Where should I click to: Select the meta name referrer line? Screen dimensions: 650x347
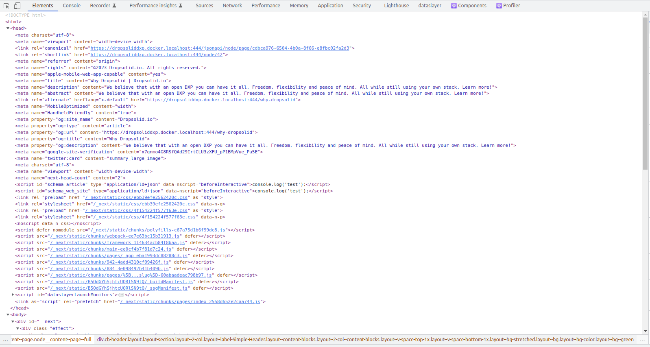point(68,61)
